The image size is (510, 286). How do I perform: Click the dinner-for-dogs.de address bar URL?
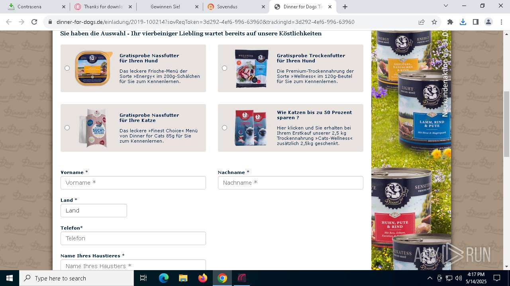pos(205,22)
